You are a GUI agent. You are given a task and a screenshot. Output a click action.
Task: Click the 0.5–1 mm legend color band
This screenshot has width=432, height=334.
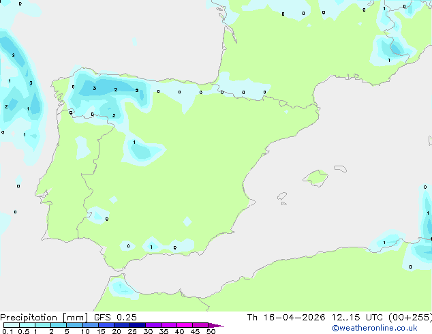27,325
